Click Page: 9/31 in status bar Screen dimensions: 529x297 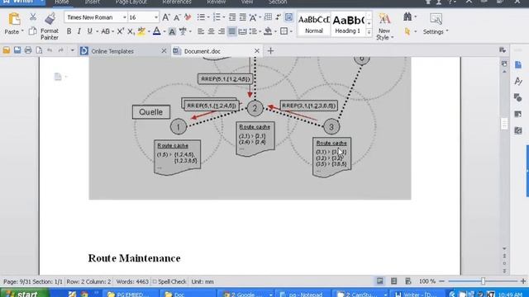[x=17, y=281]
